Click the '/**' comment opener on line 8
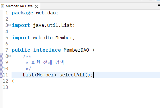Viewport: 160px width, 108px height. pos(27,56)
